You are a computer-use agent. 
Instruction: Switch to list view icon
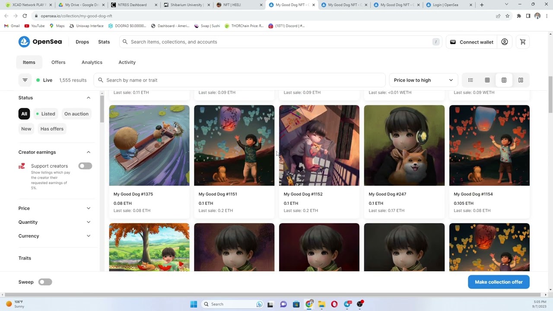click(x=470, y=80)
